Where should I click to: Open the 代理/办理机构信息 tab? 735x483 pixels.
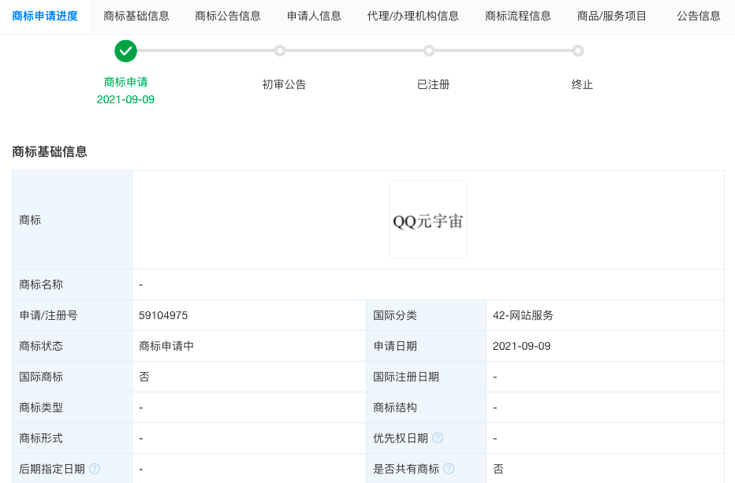coord(413,17)
